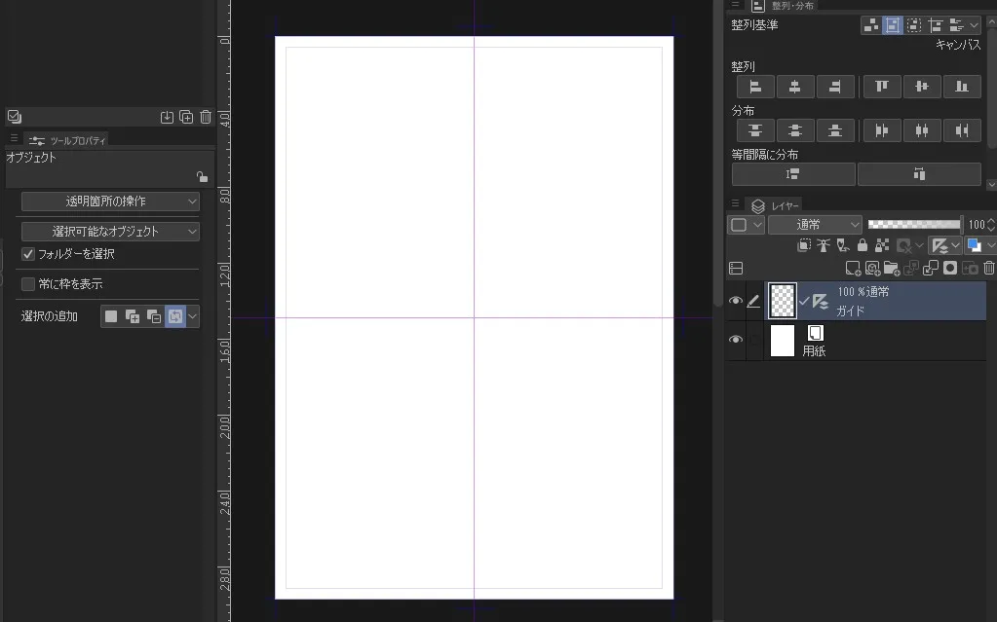Open the 透明箇所の操作 dropdown

[x=109, y=201]
